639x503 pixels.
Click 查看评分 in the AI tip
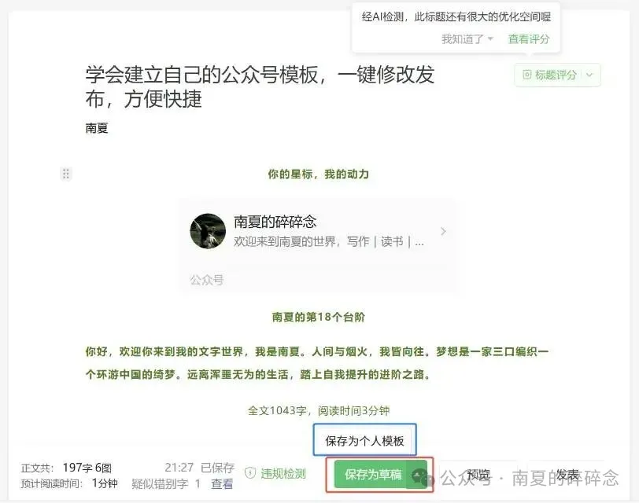pyautogui.click(x=529, y=39)
